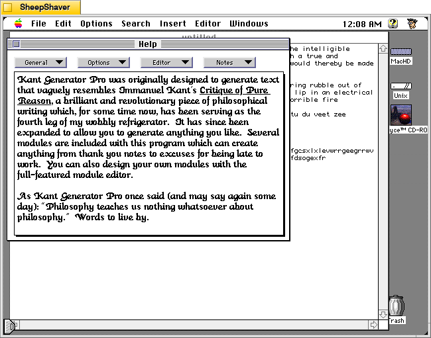Click the scroll down arrow of untitled window
Viewport: 431px width, 338px height.
(x=383, y=314)
